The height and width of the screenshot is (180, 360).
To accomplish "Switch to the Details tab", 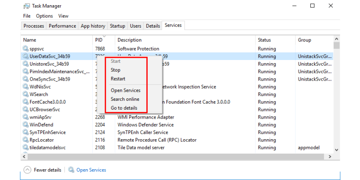I will point(153,26).
